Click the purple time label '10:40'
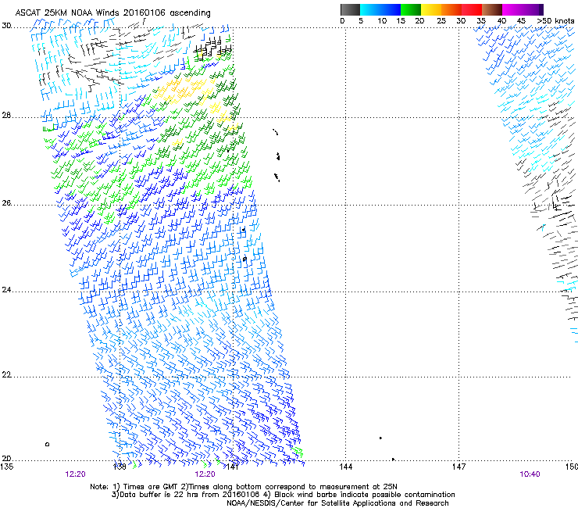The width and height of the screenshot is (578, 508). pyautogui.click(x=530, y=474)
